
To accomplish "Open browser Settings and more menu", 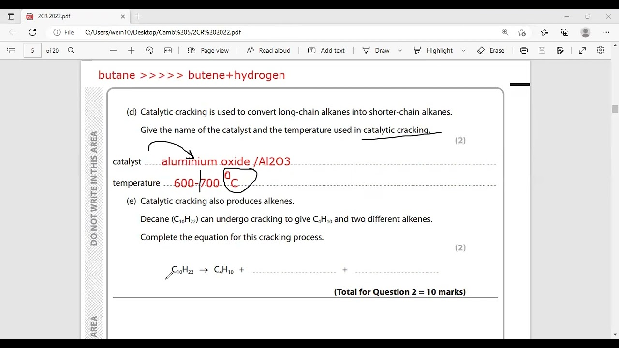I will (606, 32).
